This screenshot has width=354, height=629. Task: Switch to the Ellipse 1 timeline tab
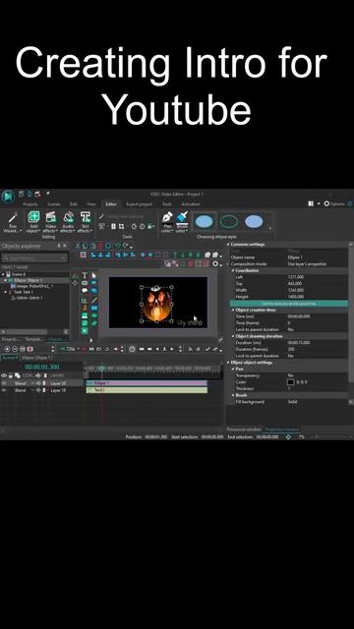click(36, 357)
